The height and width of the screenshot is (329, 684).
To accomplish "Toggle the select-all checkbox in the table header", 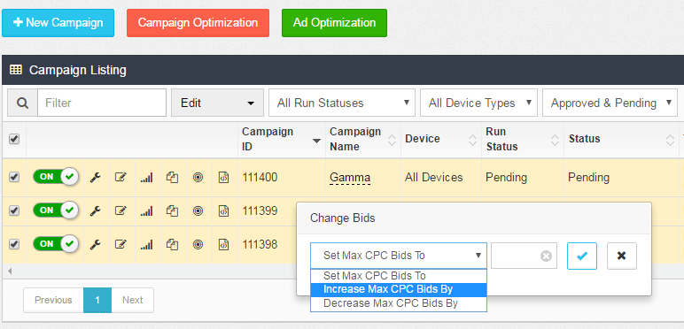I will (x=14, y=139).
